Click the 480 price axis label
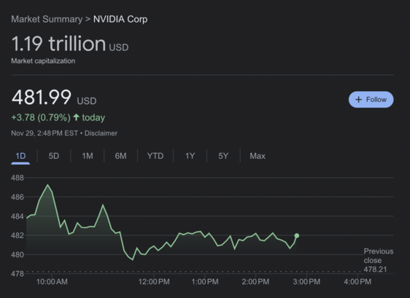The width and height of the screenshot is (410, 298). point(18,254)
